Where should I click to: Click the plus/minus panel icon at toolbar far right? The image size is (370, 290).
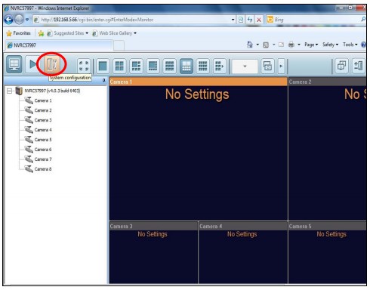[x=359, y=66]
